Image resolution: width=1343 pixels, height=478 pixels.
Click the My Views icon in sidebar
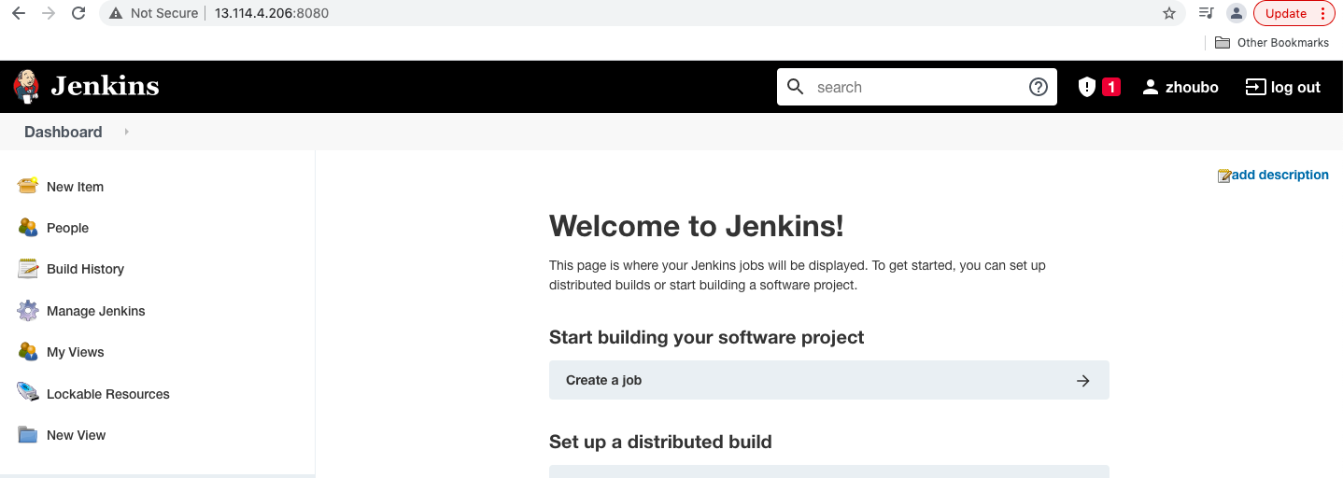tap(28, 351)
